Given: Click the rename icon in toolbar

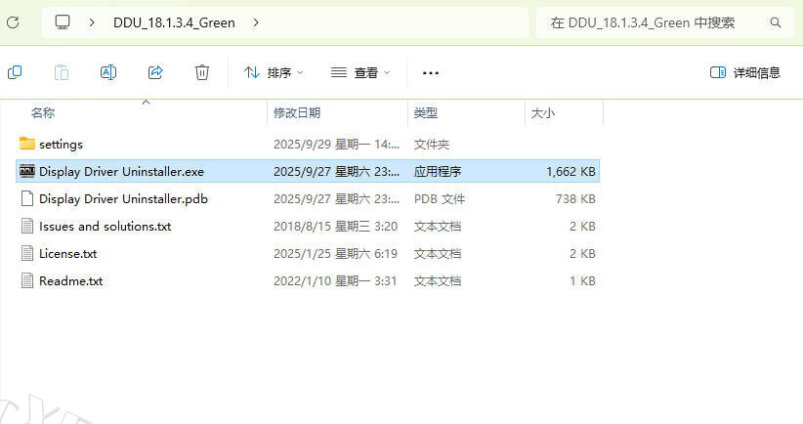Looking at the screenshot, I should [x=108, y=72].
